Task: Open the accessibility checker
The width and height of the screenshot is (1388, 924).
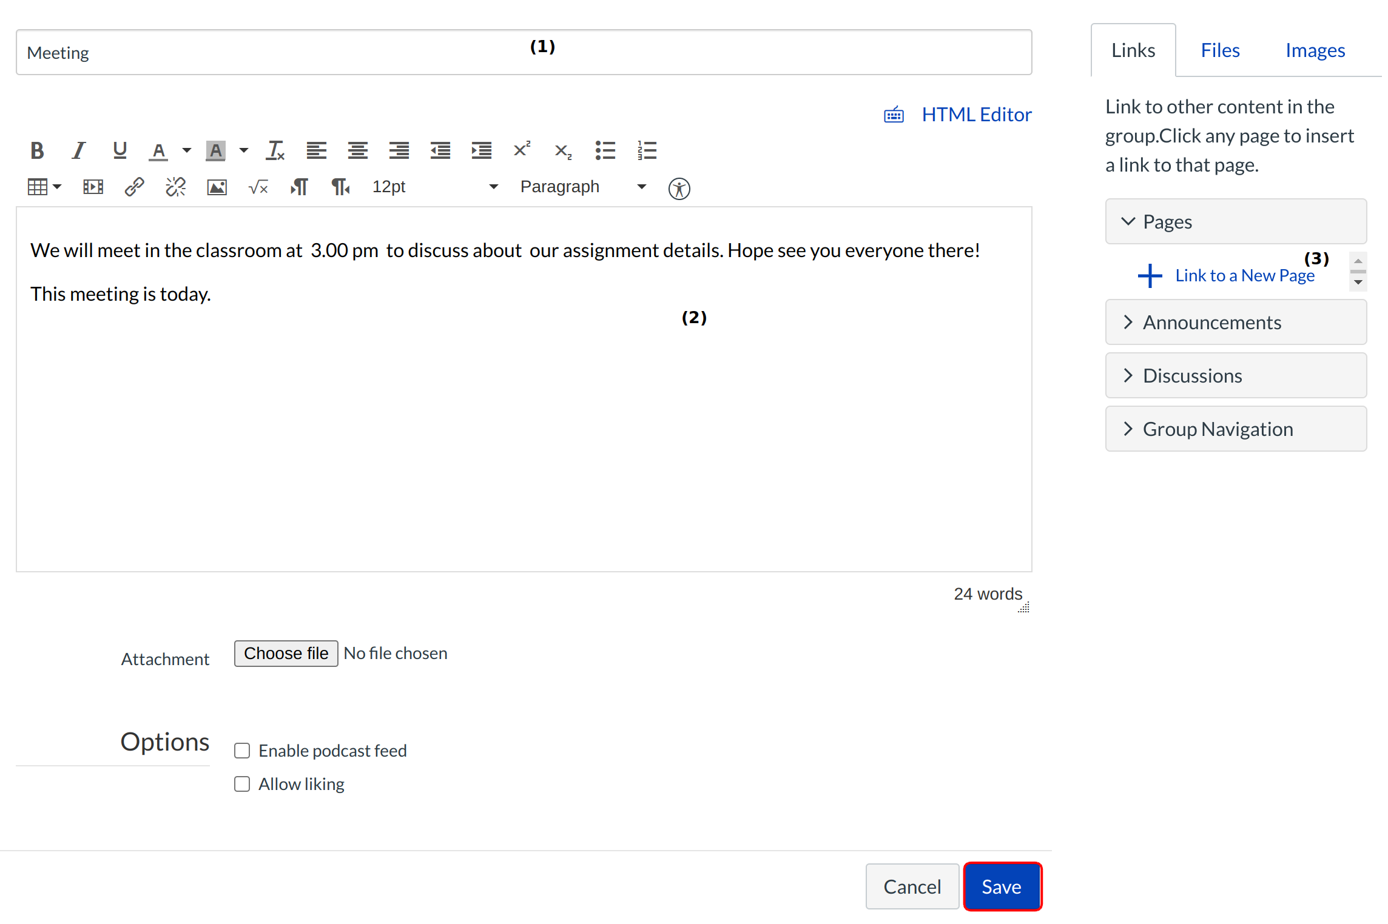Action: (x=679, y=189)
